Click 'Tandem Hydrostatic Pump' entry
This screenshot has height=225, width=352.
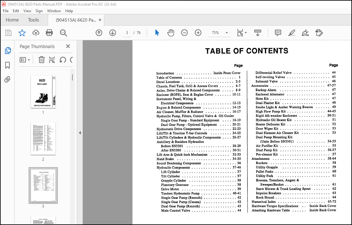pos(180,193)
